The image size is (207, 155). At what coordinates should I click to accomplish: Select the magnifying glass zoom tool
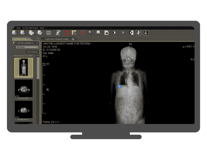tap(90, 33)
